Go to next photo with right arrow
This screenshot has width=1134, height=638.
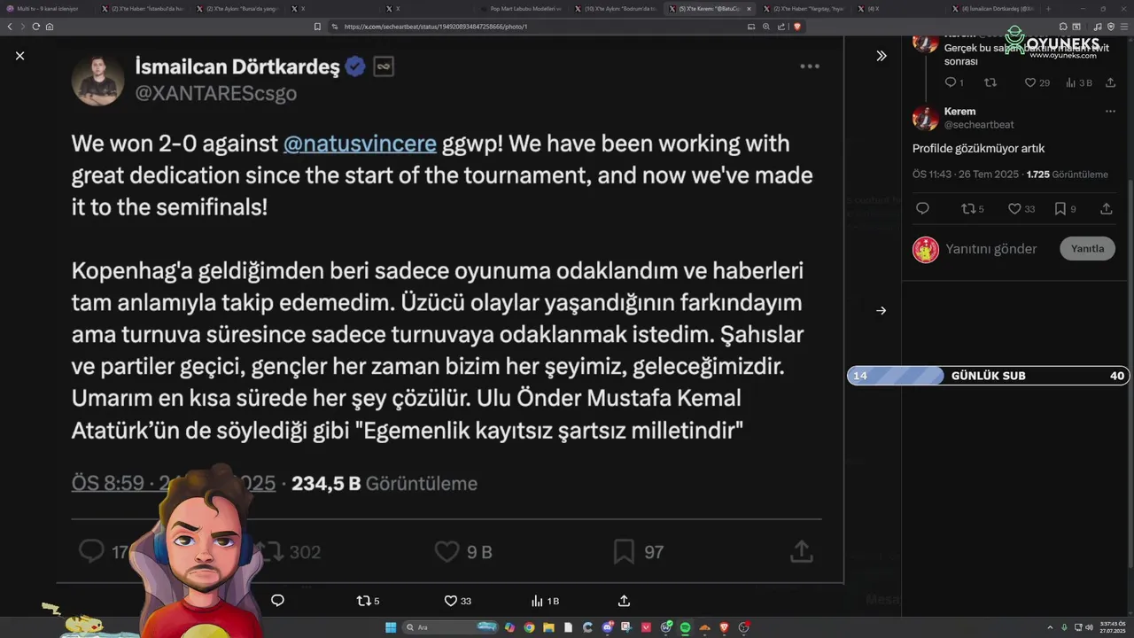click(881, 310)
